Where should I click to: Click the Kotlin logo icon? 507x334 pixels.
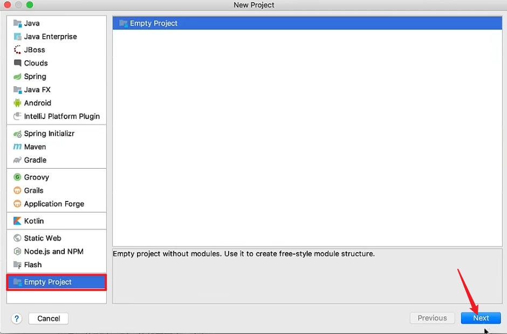(17, 221)
